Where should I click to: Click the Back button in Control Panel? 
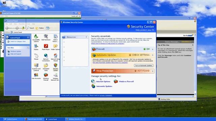7,28
